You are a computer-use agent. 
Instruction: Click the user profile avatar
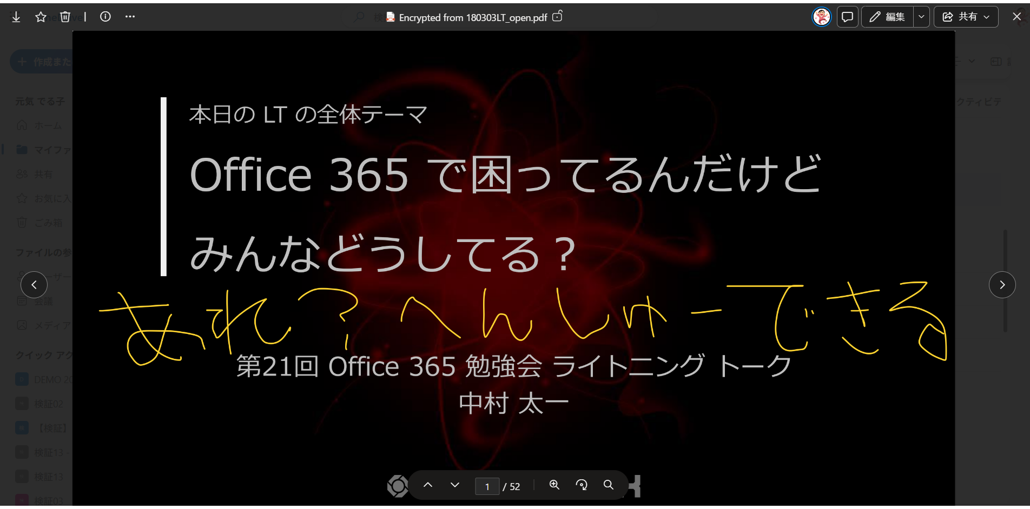click(x=821, y=17)
